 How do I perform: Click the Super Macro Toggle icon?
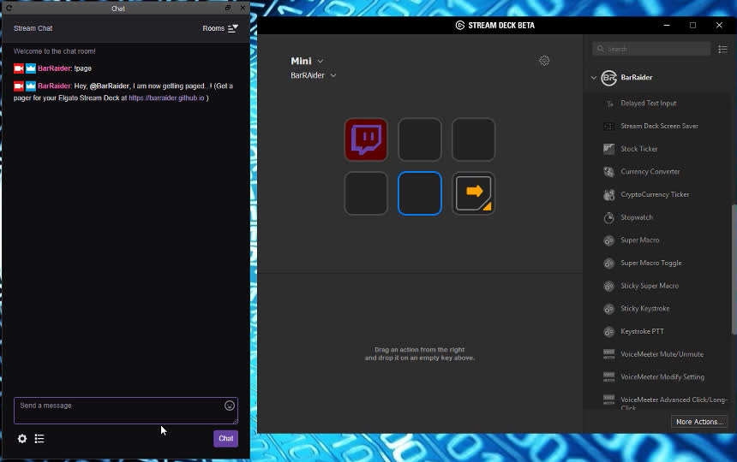pos(609,264)
